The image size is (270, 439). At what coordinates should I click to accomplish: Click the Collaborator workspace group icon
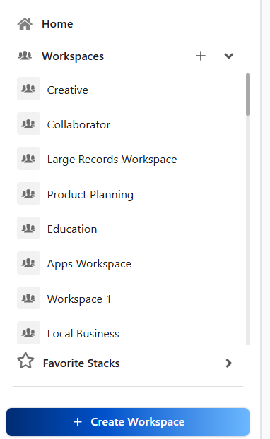tap(28, 124)
